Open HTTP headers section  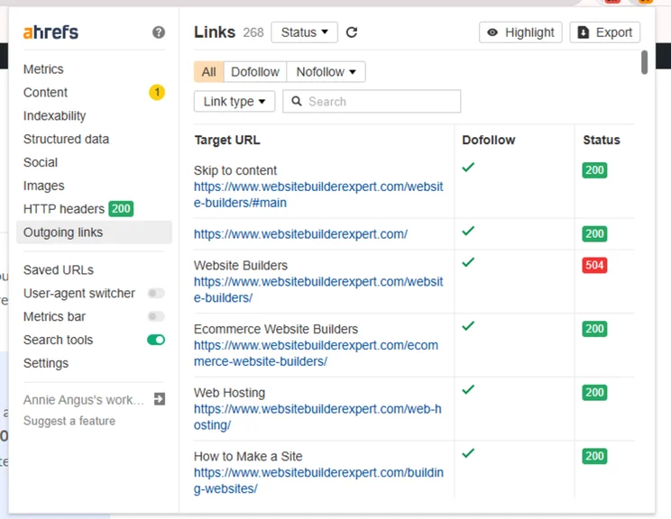point(64,209)
